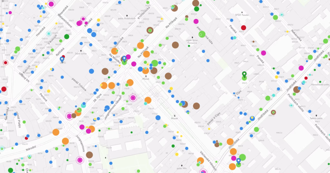
Task: Select the blue pin beside Rytířská street
Action: pos(62,59)
